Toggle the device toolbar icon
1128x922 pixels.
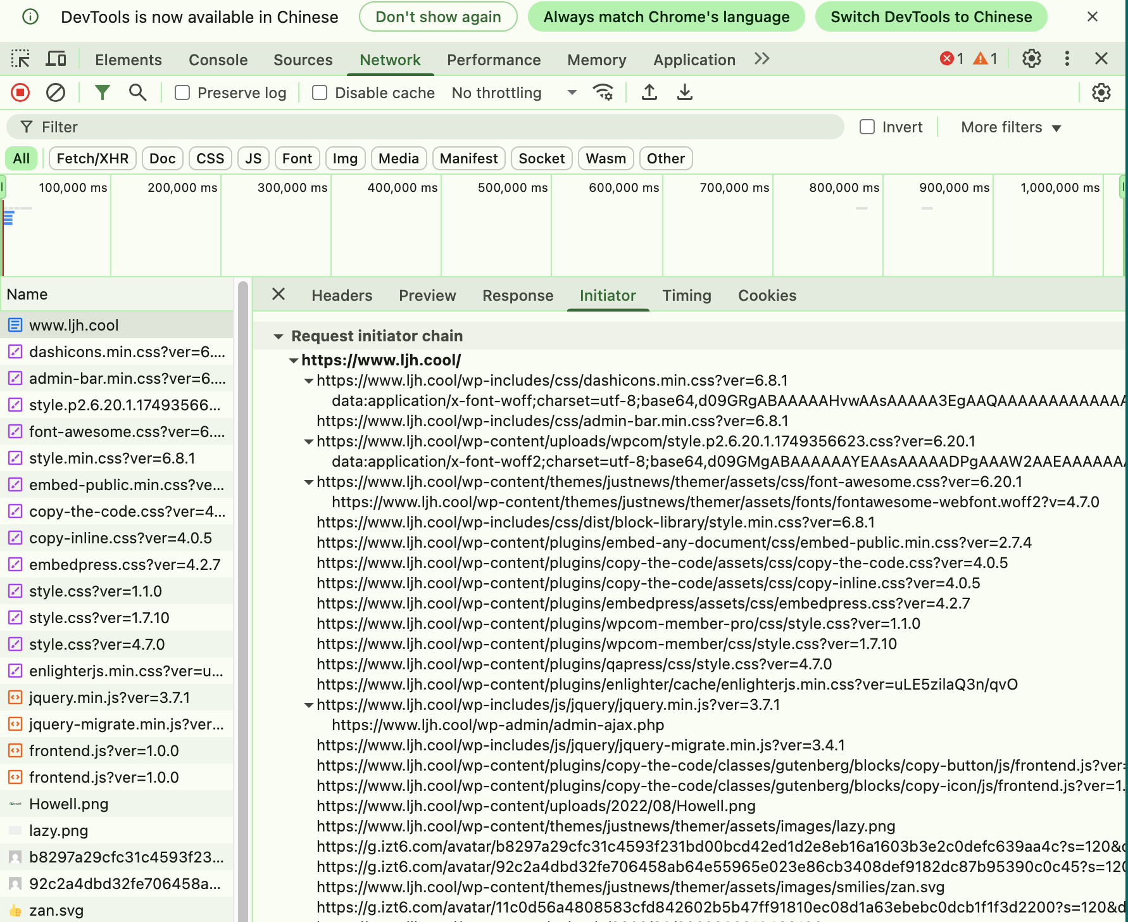(x=56, y=60)
